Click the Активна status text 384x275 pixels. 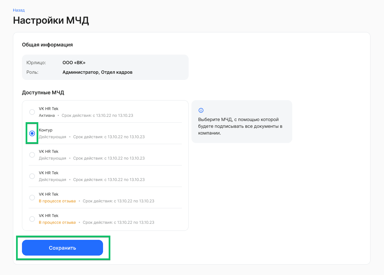coord(47,115)
